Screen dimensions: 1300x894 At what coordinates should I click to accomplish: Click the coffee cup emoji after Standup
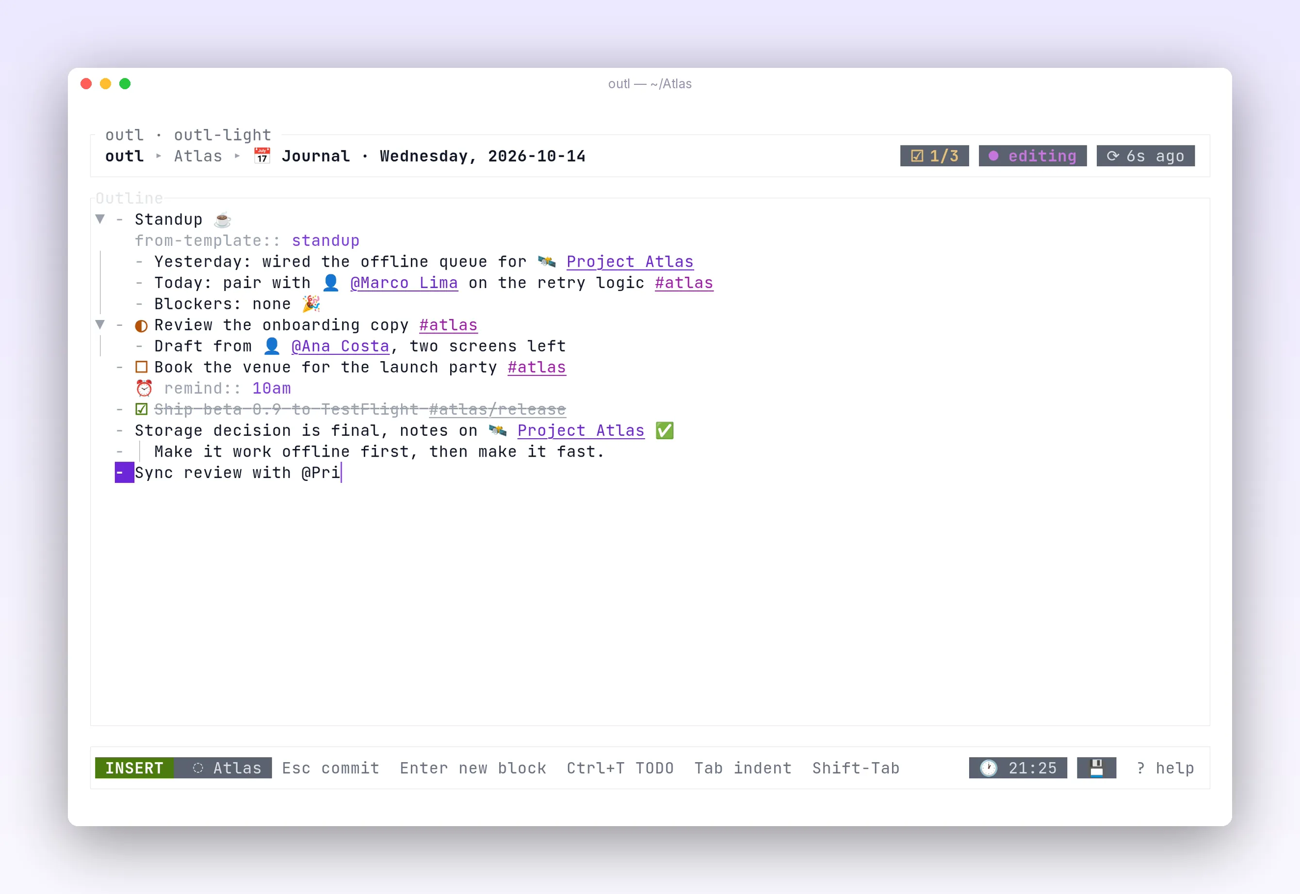[223, 220]
